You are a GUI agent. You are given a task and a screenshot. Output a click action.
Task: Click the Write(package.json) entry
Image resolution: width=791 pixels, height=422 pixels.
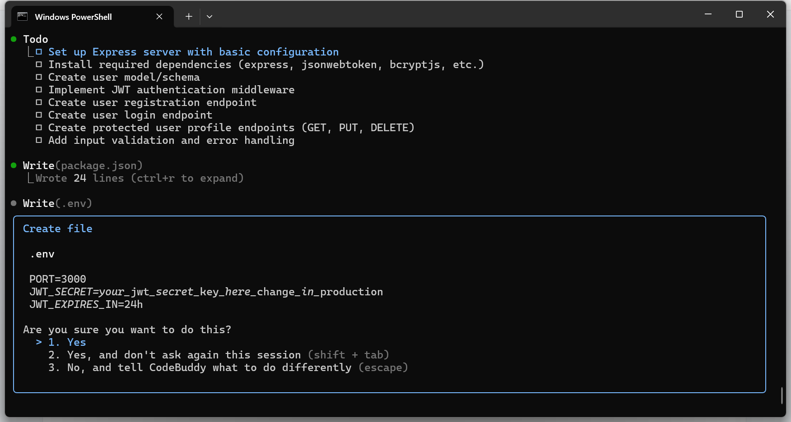tap(83, 165)
